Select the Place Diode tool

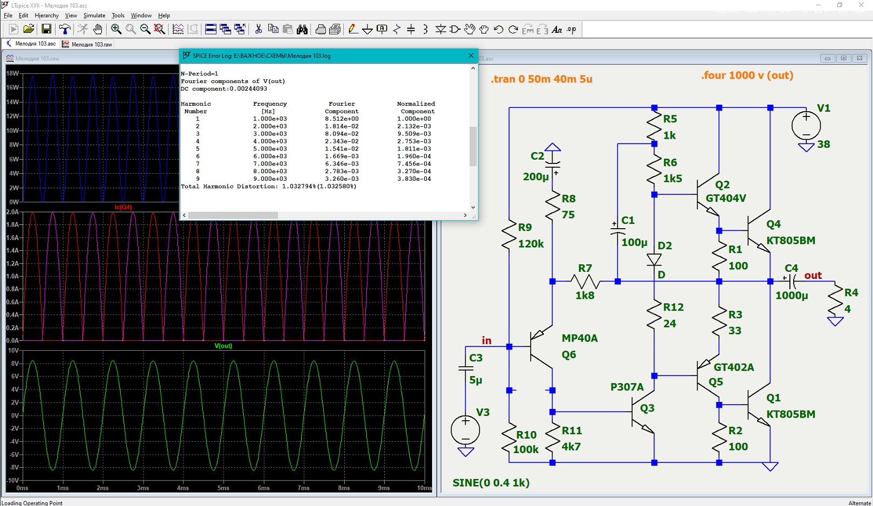pyautogui.click(x=440, y=29)
